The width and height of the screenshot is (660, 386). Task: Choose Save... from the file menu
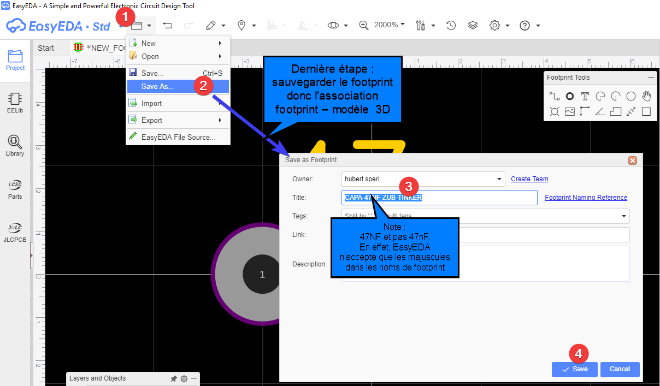[178, 73]
